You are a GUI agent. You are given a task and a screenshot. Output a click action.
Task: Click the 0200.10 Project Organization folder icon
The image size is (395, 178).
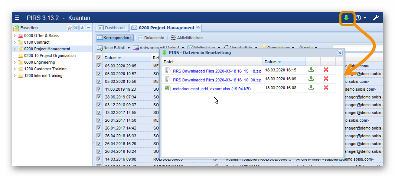[20, 56]
